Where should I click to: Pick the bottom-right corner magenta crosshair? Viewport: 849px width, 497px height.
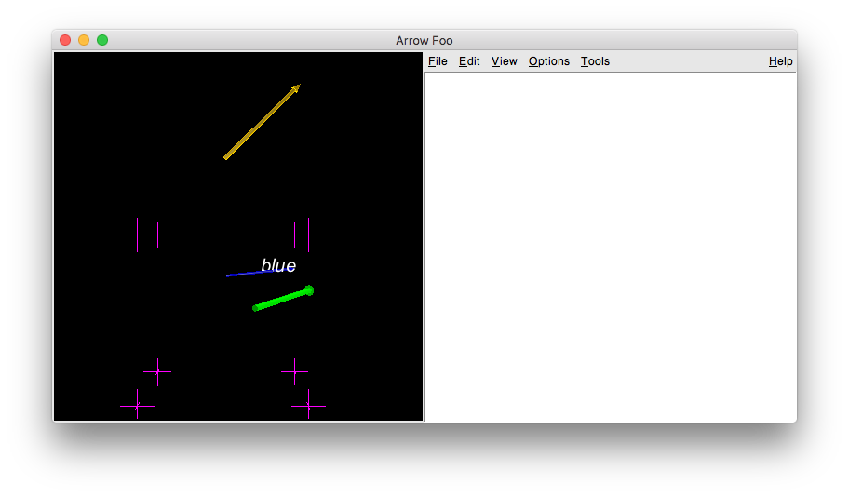click(x=308, y=406)
